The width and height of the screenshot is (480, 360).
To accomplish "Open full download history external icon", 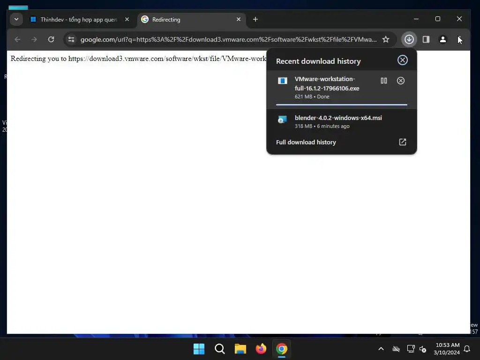I will [403, 142].
